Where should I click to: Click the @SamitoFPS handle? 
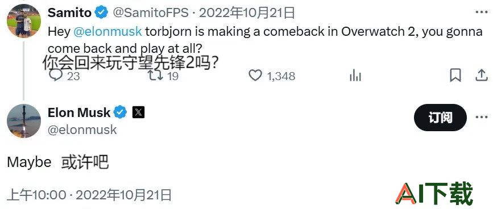point(150,13)
